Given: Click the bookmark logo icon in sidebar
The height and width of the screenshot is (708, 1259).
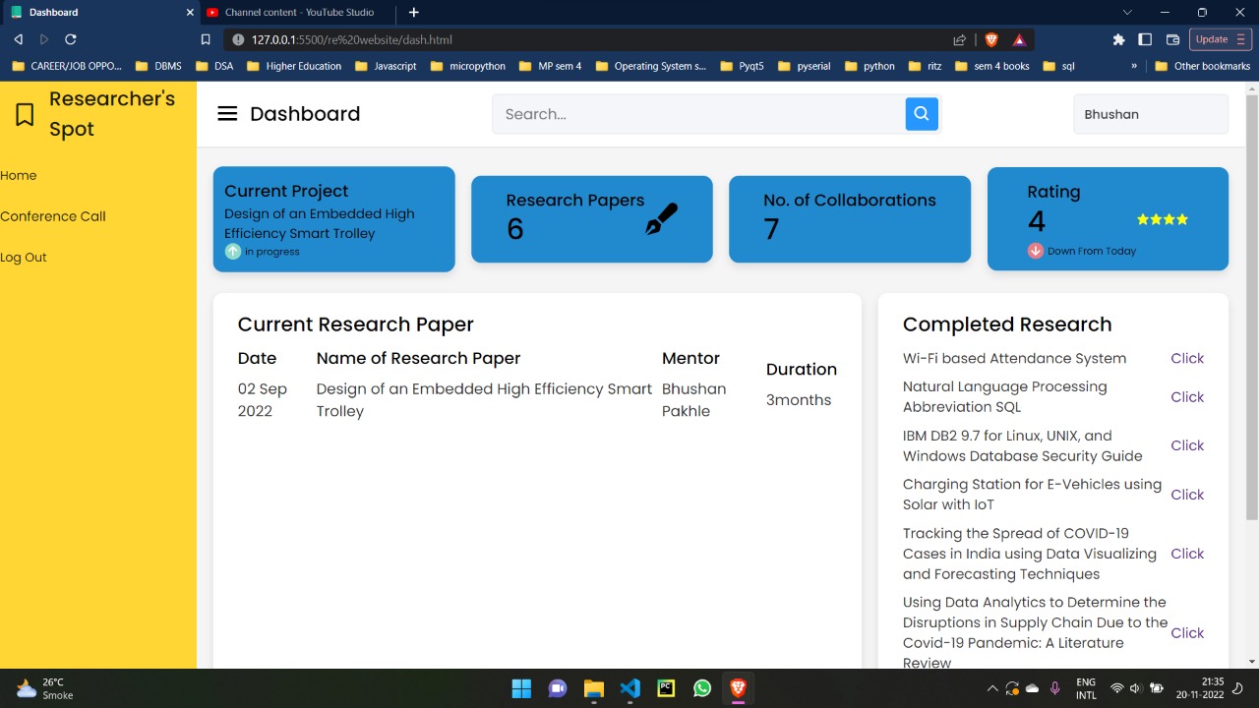Looking at the screenshot, I should 25,114.
